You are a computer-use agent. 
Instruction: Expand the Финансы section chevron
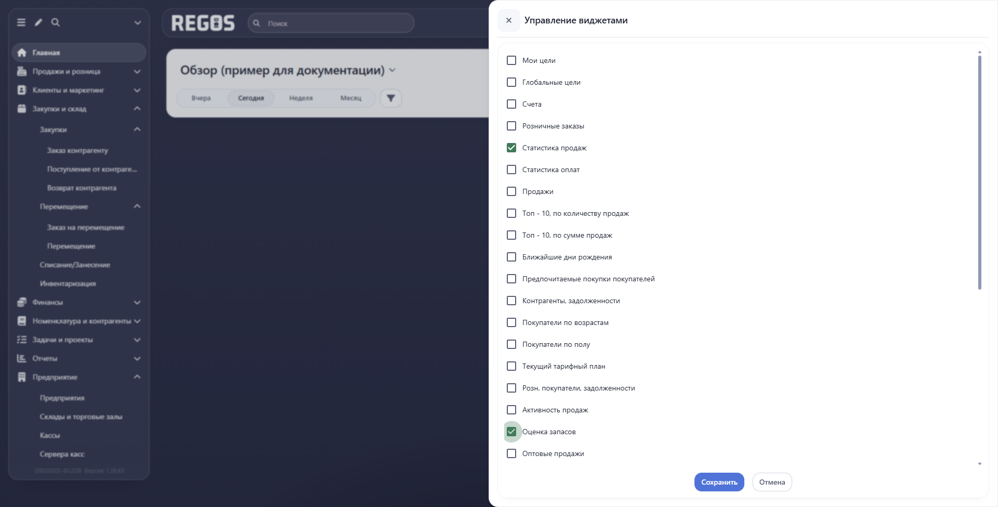tap(137, 302)
